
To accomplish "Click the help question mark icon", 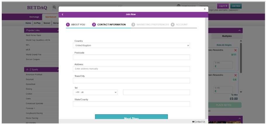I will pyautogui.click(x=178, y=6).
